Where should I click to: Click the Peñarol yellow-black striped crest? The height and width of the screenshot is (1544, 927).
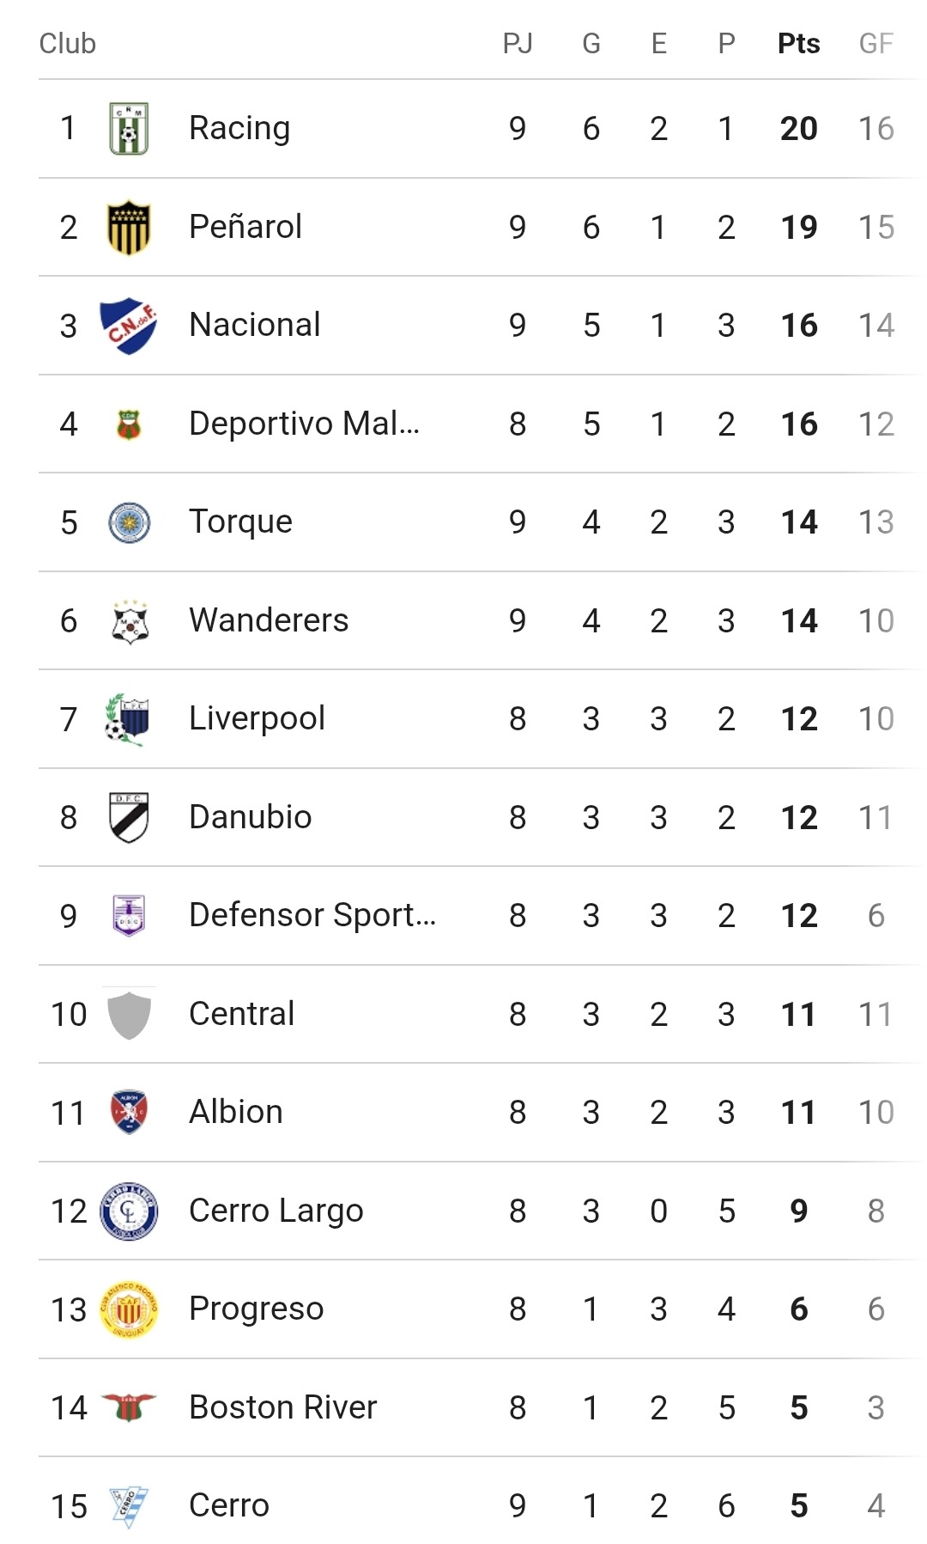[129, 228]
